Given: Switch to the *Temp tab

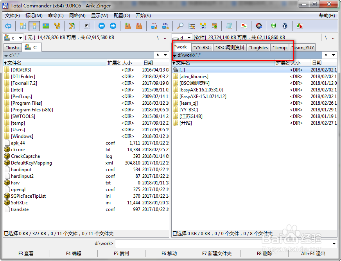Looking at the screenshot, I should point(280,48).
